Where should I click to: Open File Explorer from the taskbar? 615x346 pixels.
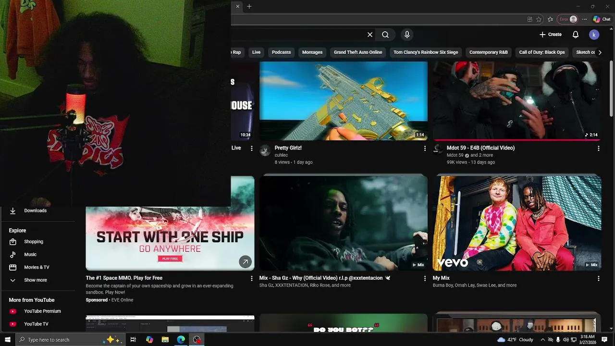[x=165, y=340]
